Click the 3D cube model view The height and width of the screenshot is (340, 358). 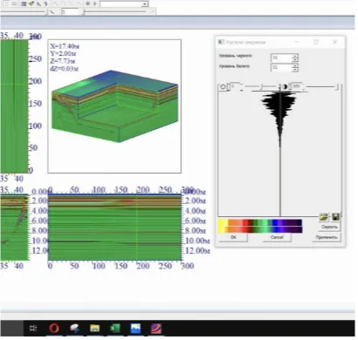[115, 106]
